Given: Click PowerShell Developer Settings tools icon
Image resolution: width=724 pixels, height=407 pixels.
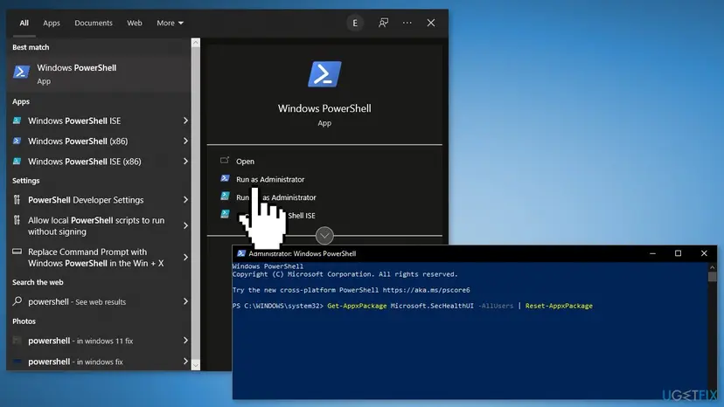Looking at the screenshot, I should 17,199.
